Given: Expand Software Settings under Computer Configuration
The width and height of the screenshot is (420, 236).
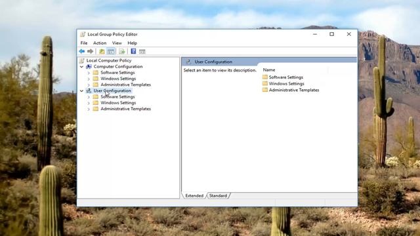Looking at the screenshot, I should coord(89,73).
